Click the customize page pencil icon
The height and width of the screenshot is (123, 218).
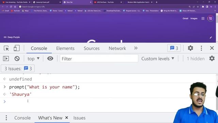click(211, 37)
